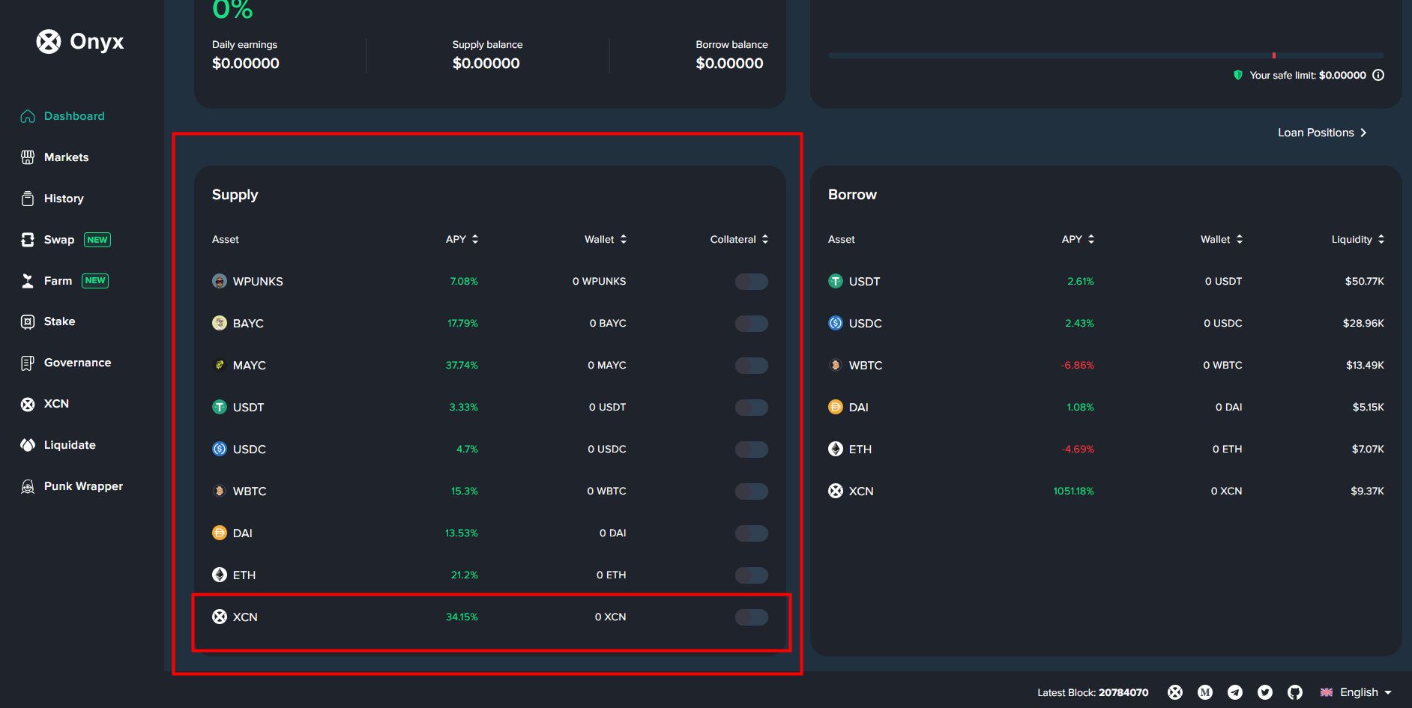Open the Onyx site icon in footer
The image size is (1412, 708).
tap(1175, 692)
